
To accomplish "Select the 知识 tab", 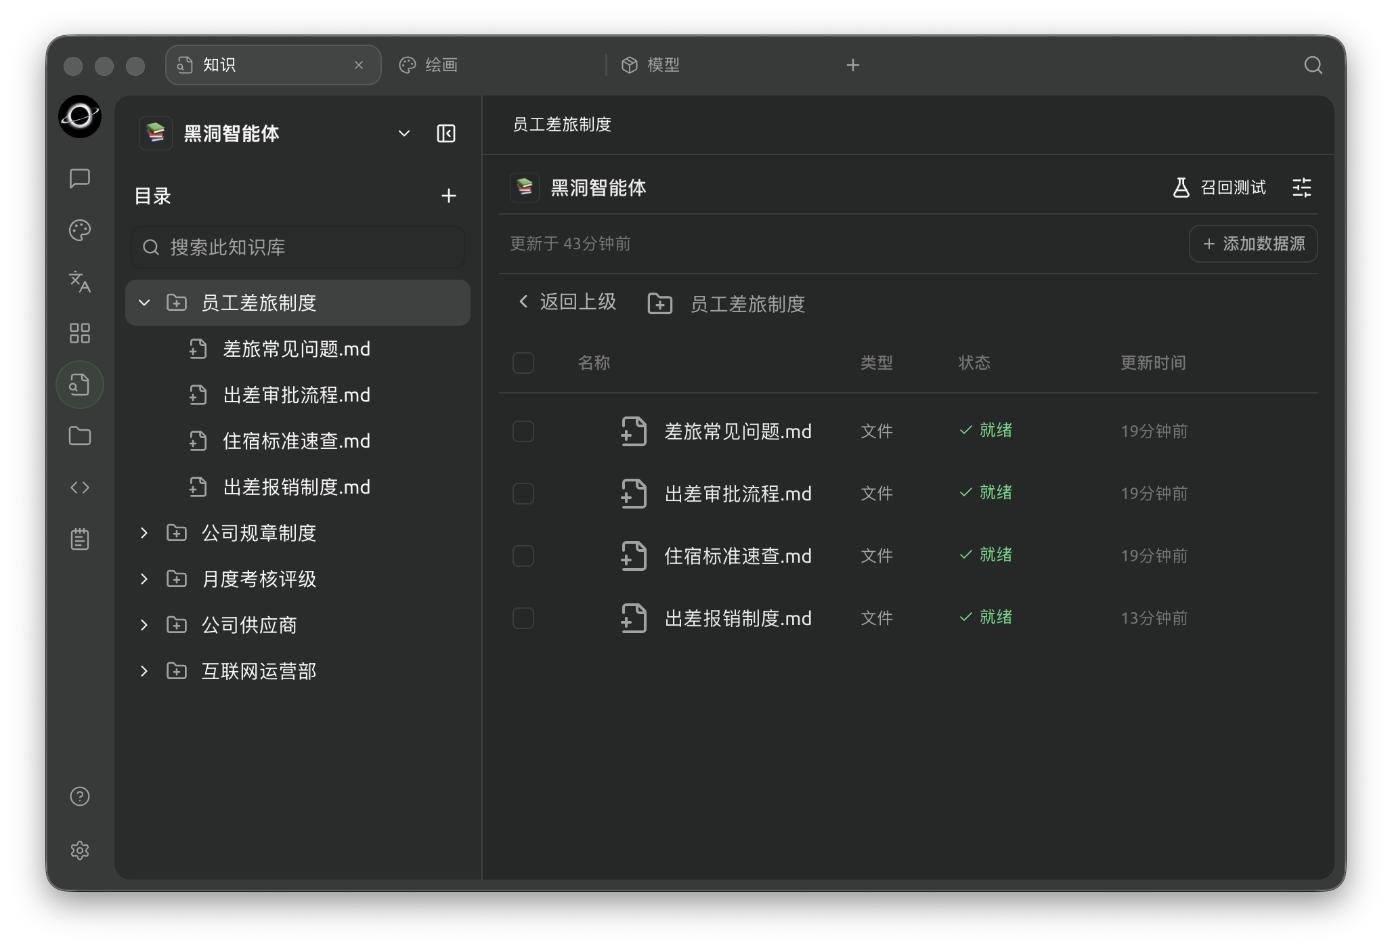I will click(273, 65).
